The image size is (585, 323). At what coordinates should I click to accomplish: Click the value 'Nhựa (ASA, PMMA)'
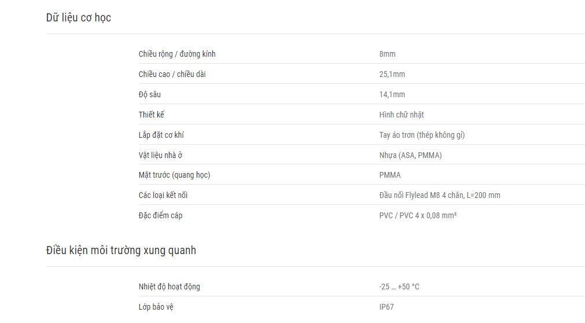(x=410, y=155)
